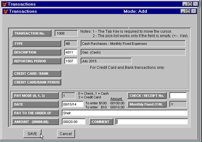This screenshot has width=202, height=142.
Task: Click the Tab Key note text
Action: 132,31
